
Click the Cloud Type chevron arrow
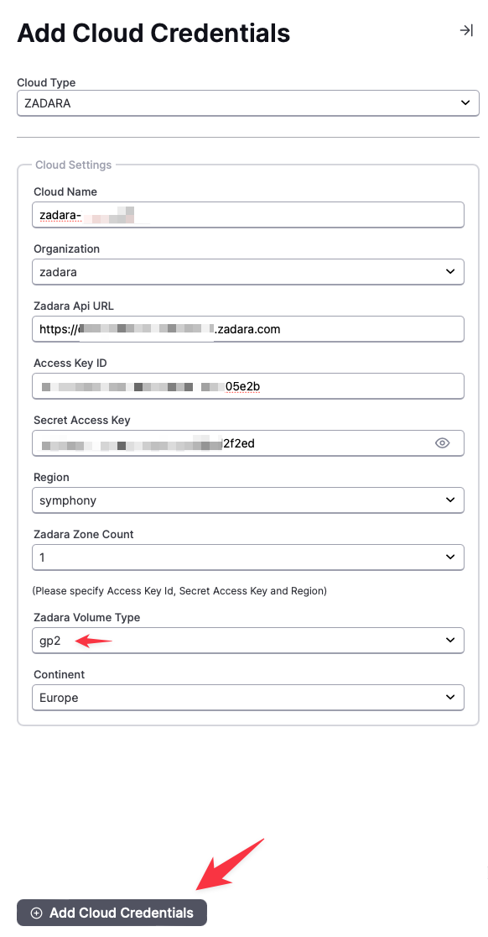(x=465, y=102)
